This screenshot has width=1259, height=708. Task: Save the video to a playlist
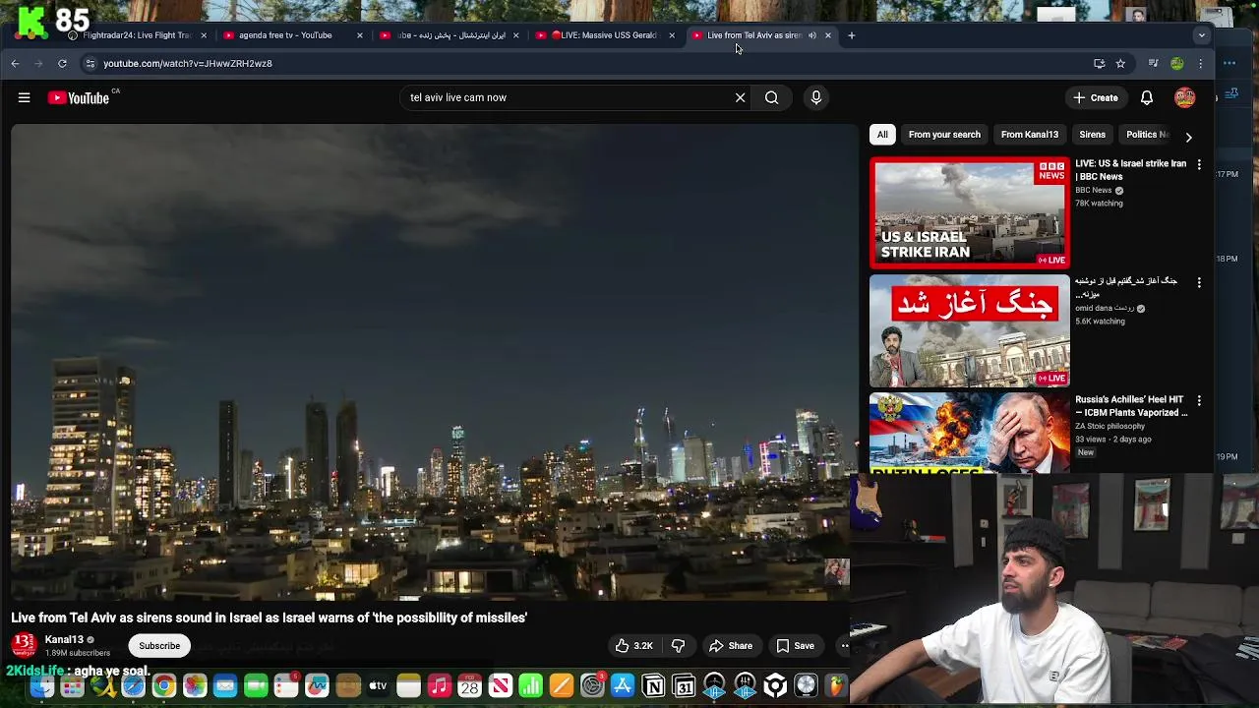coord(796,646)
